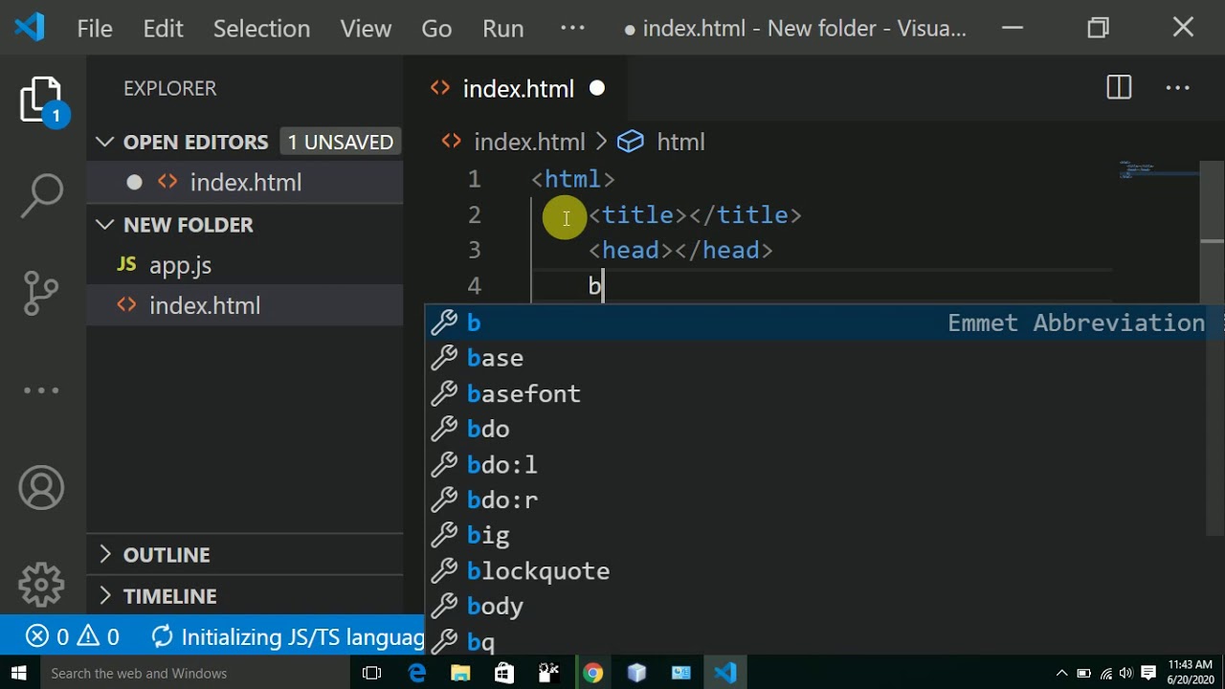
Task: Expand the Timeline panel
Action: pyautogui.click(x=169, y=596)
